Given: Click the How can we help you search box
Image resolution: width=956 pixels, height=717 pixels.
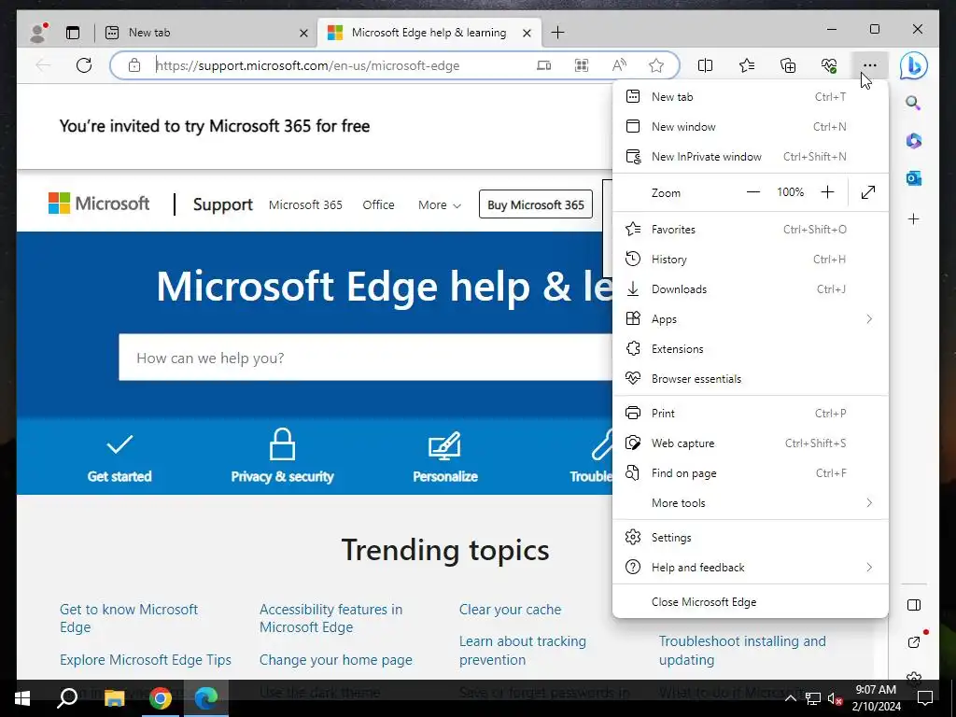Looking at the screenshot, I should (366, 358).
